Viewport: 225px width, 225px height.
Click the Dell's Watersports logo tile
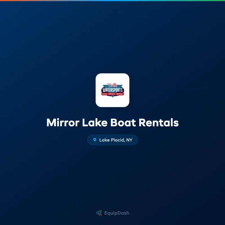(x=112, y=90)
